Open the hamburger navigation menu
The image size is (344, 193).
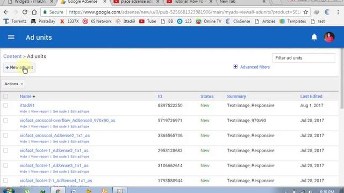pos(11,37)
